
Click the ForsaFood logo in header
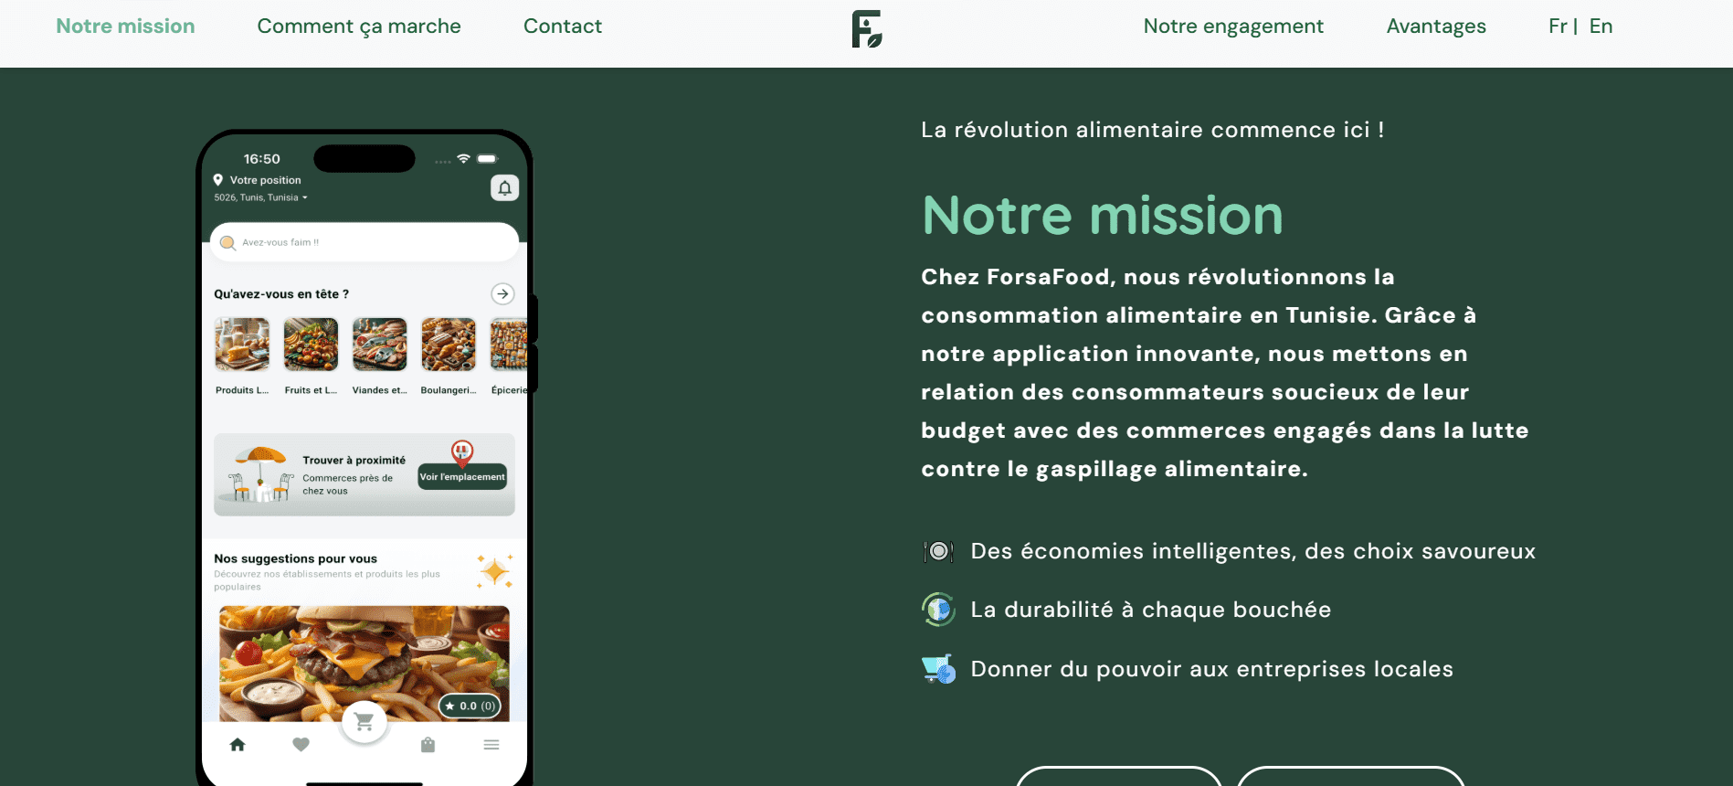[x=867, y=29]
